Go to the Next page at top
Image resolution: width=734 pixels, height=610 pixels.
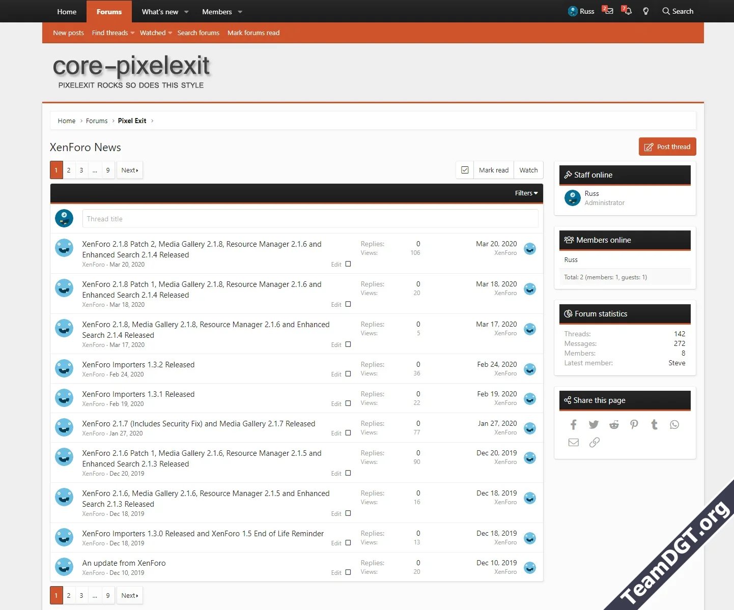(x=130, y=170)
